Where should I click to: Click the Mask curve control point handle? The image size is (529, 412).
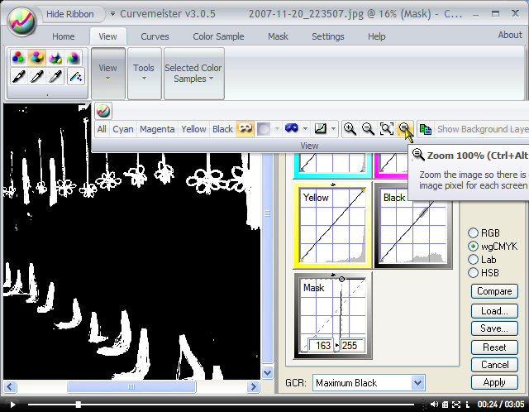(x=341, y=280)
